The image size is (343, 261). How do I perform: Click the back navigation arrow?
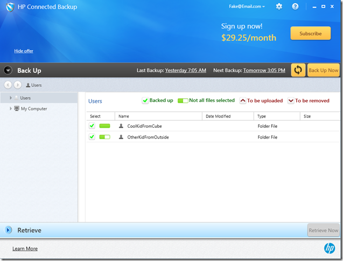[x=8, y=85]
